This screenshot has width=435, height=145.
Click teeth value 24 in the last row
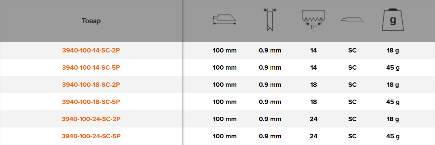click(314, 136)
